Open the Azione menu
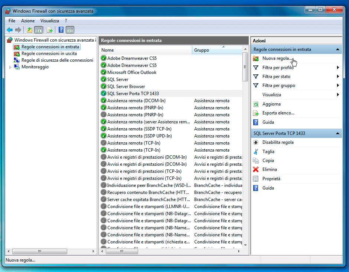Screen dimensions: 349x272 click(28, 21)
